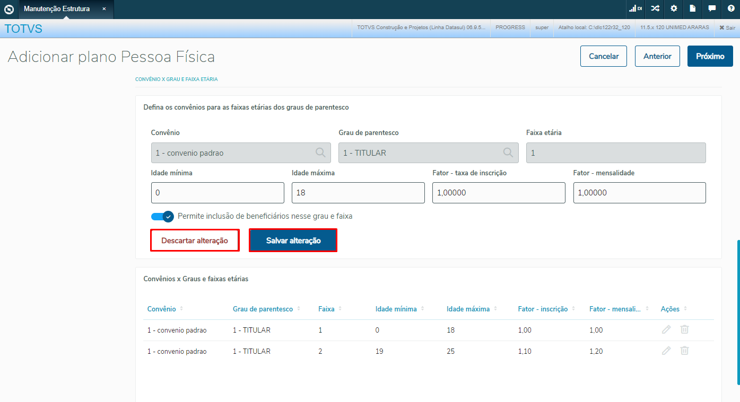Image resolution: width=740 pixels, height=402 pixels.
Task: Delete the faixa 1 row with trash icon
Action: click(x=685, y=329)
